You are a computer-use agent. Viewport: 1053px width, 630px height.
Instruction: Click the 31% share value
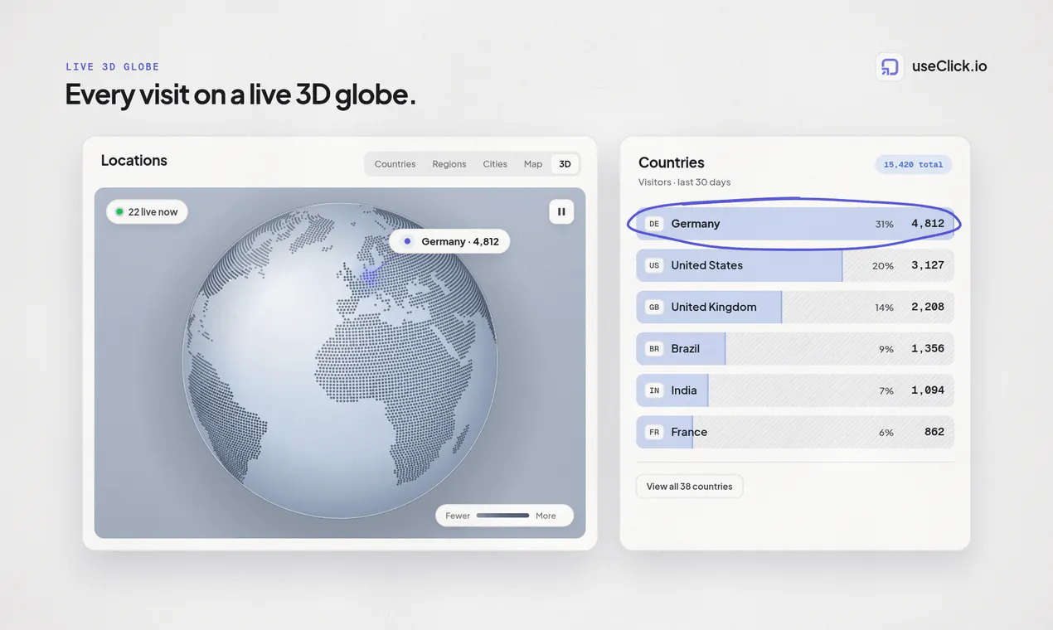coord(884,225)
